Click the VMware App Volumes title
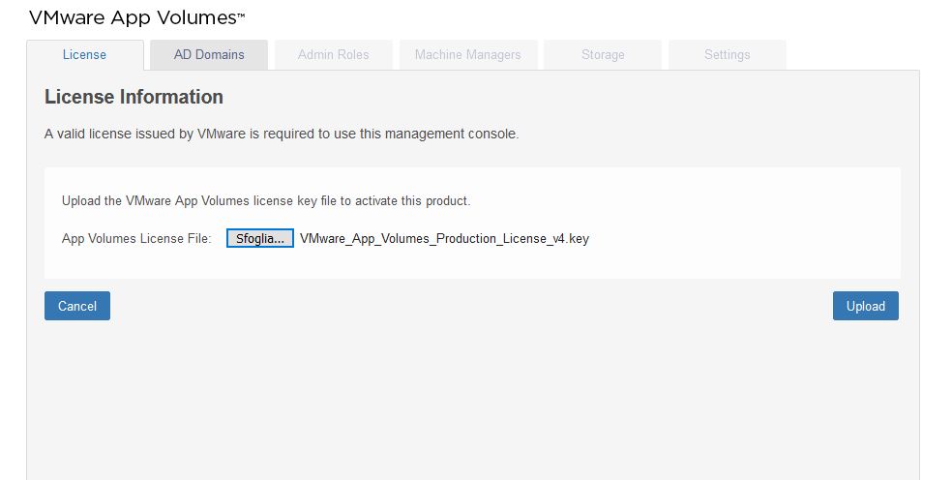952x480 pixels. (x=136, y=17)
